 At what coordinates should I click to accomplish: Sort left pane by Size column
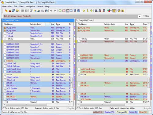pyautogui.click(x=52, y=24)
